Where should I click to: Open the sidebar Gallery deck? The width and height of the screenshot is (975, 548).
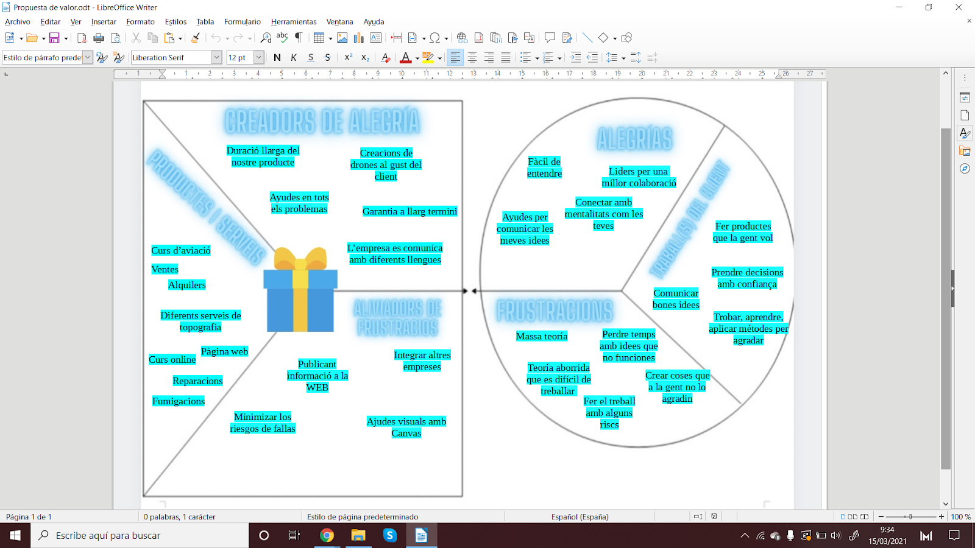(965, 151)
